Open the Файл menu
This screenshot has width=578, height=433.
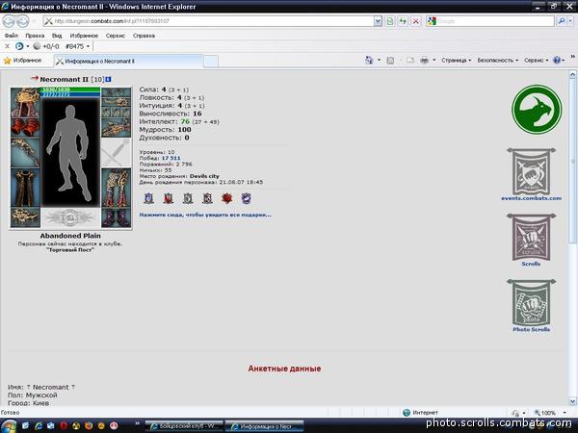pos(12,36)
